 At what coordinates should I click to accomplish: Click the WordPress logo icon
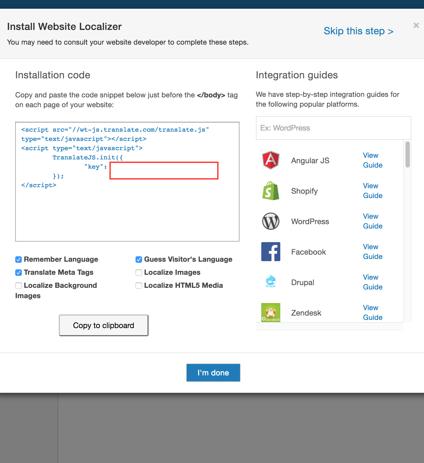pyautogui.click(x=271, y=221)
